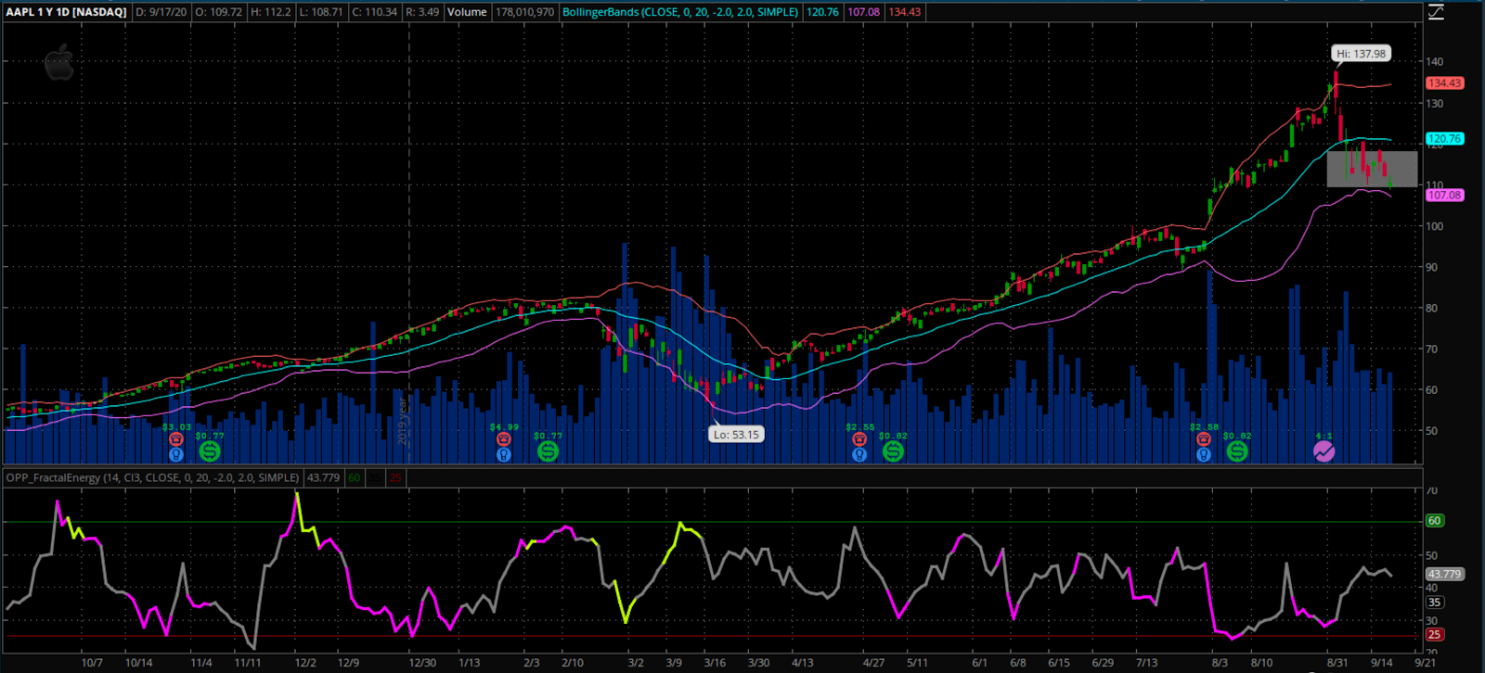This screenshot has height=673, width=1485.
Task: Click the $2.55 earnings phone icon
Action: 859,439
